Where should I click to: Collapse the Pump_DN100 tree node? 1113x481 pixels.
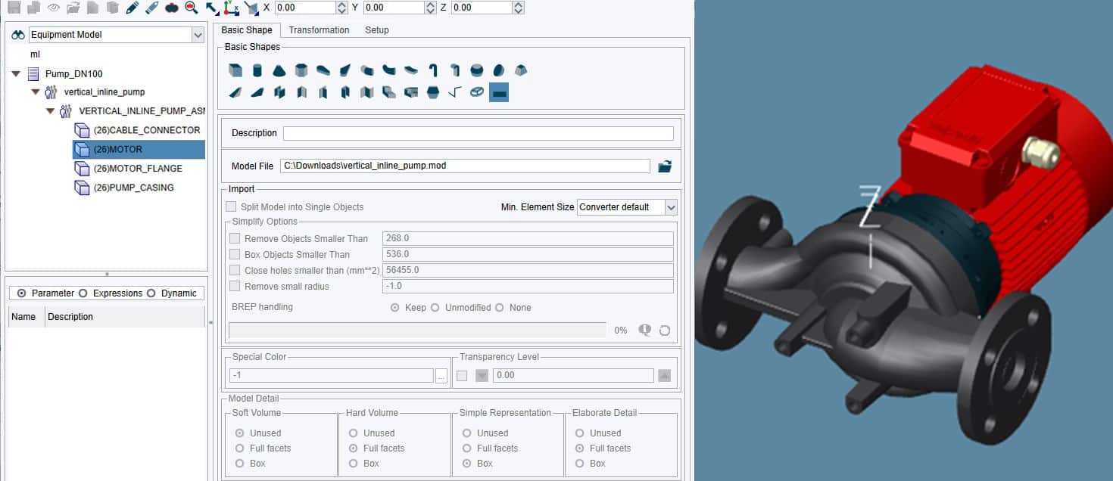click(16, 74)
